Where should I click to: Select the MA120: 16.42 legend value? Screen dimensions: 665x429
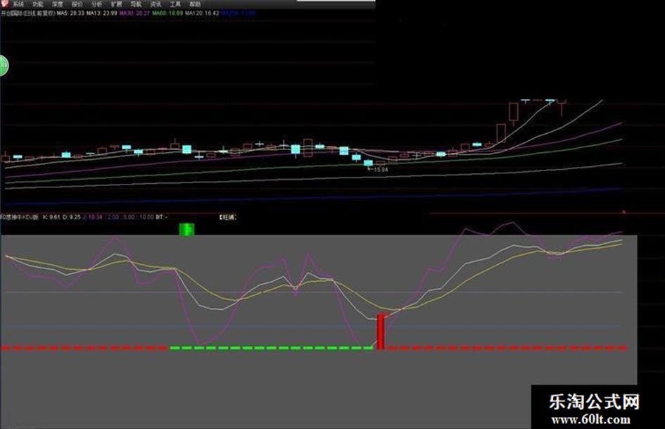point(202,13)
